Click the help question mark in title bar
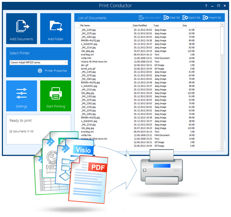Image resolution: width=231 pixels, height=217 pixels. (x=206, y=6)
